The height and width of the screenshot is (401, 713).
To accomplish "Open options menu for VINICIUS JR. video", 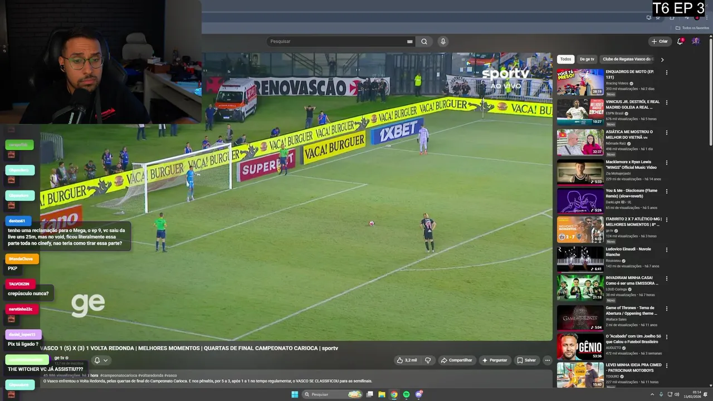I will pos(666,102).
